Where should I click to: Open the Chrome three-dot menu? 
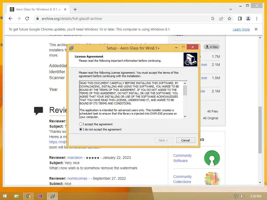pos(257,18)
